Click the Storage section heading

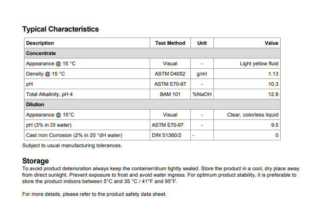(36, 161)
